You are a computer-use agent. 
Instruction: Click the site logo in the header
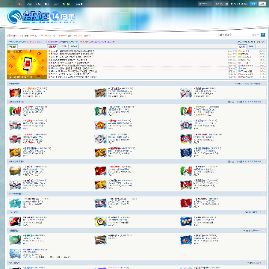pyautogui.click(x=41, y=16)
